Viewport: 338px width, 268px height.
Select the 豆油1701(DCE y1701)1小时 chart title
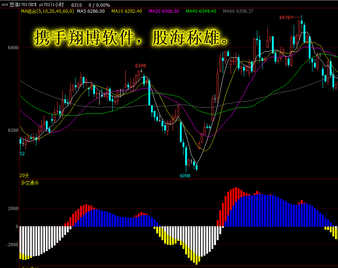36,5
